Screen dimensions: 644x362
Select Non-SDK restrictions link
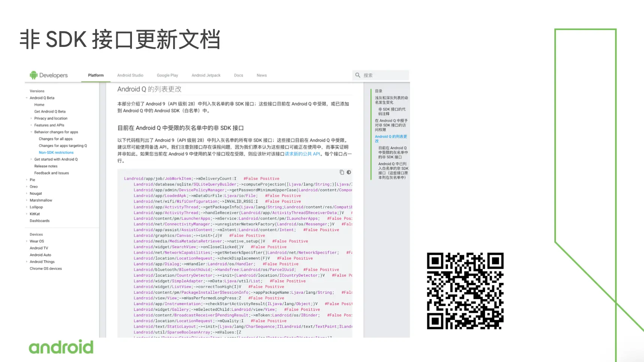coord(56,152)
